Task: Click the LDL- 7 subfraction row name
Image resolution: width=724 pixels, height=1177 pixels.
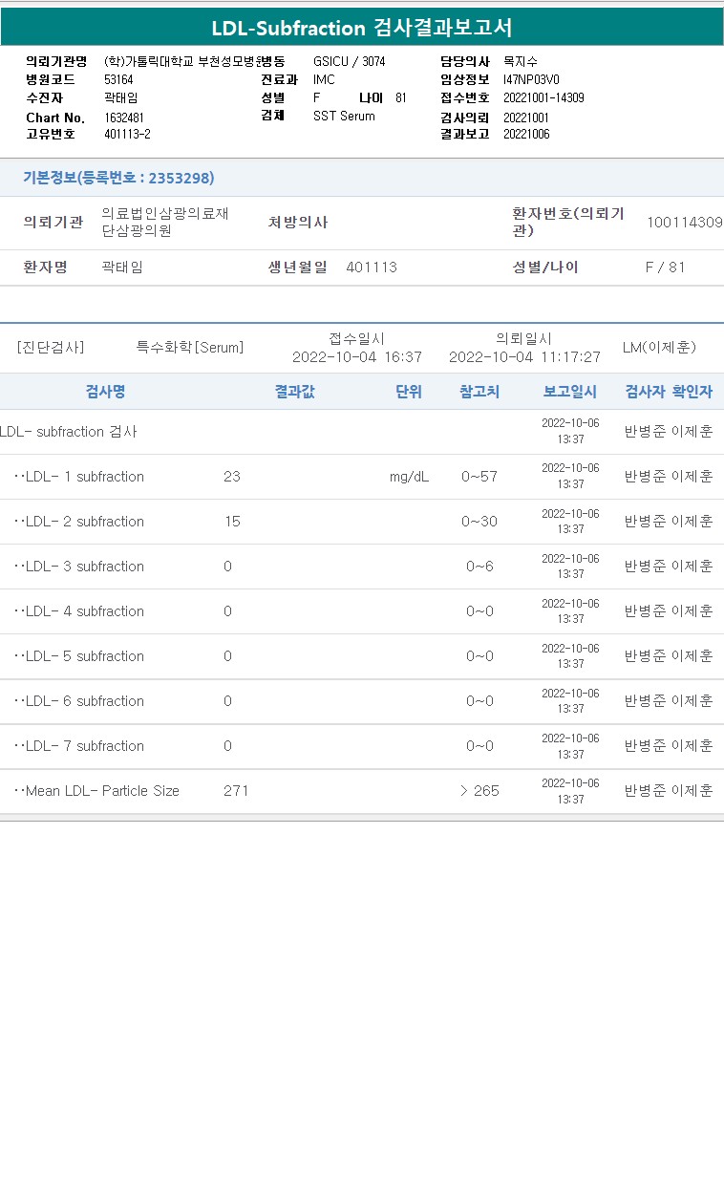Action: (x=79, y=746)
